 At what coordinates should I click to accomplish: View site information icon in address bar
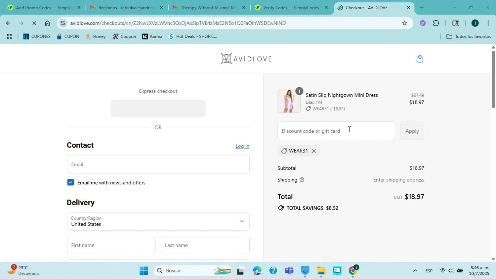[63, 23]
